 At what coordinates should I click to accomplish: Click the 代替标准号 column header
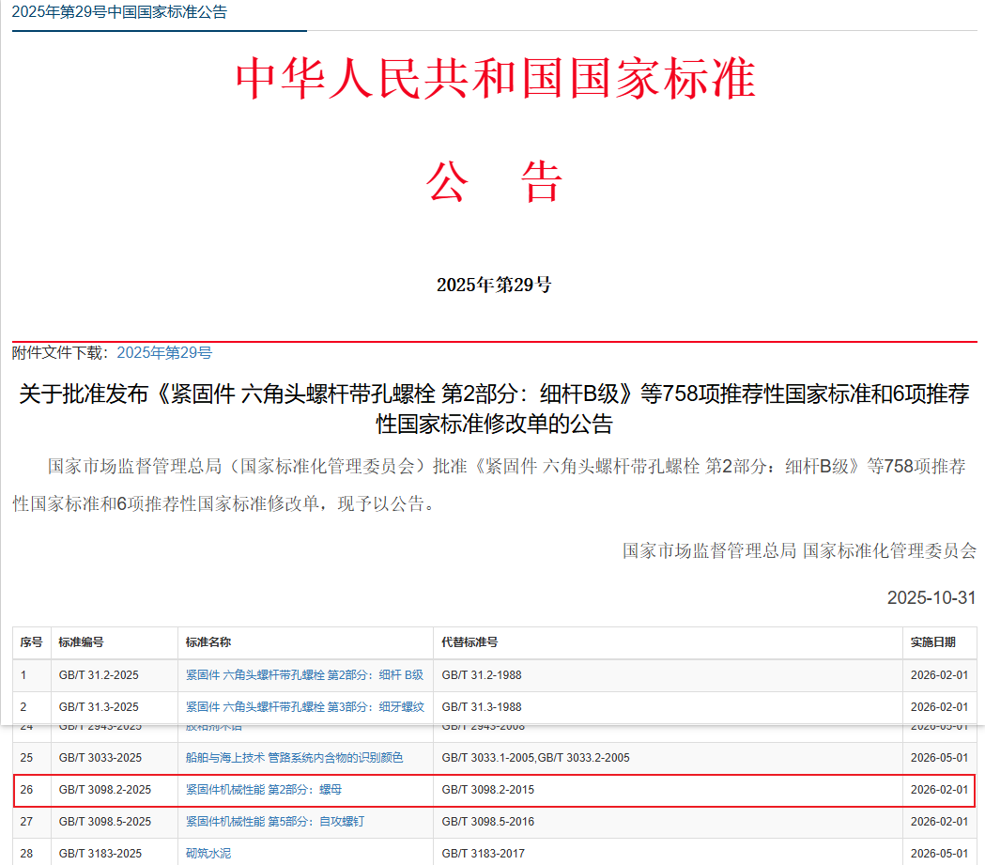tap(468, 641)
